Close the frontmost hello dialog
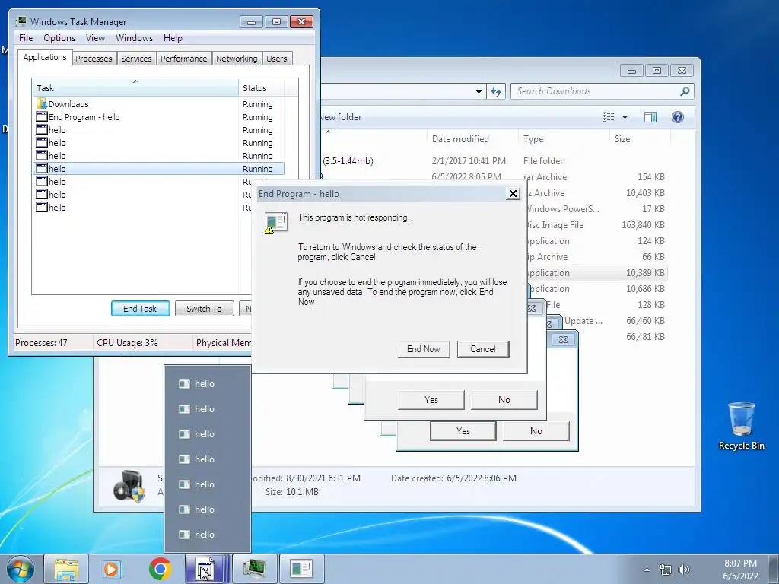The height and width of the screenshot is (584, 779). point(563,340)
